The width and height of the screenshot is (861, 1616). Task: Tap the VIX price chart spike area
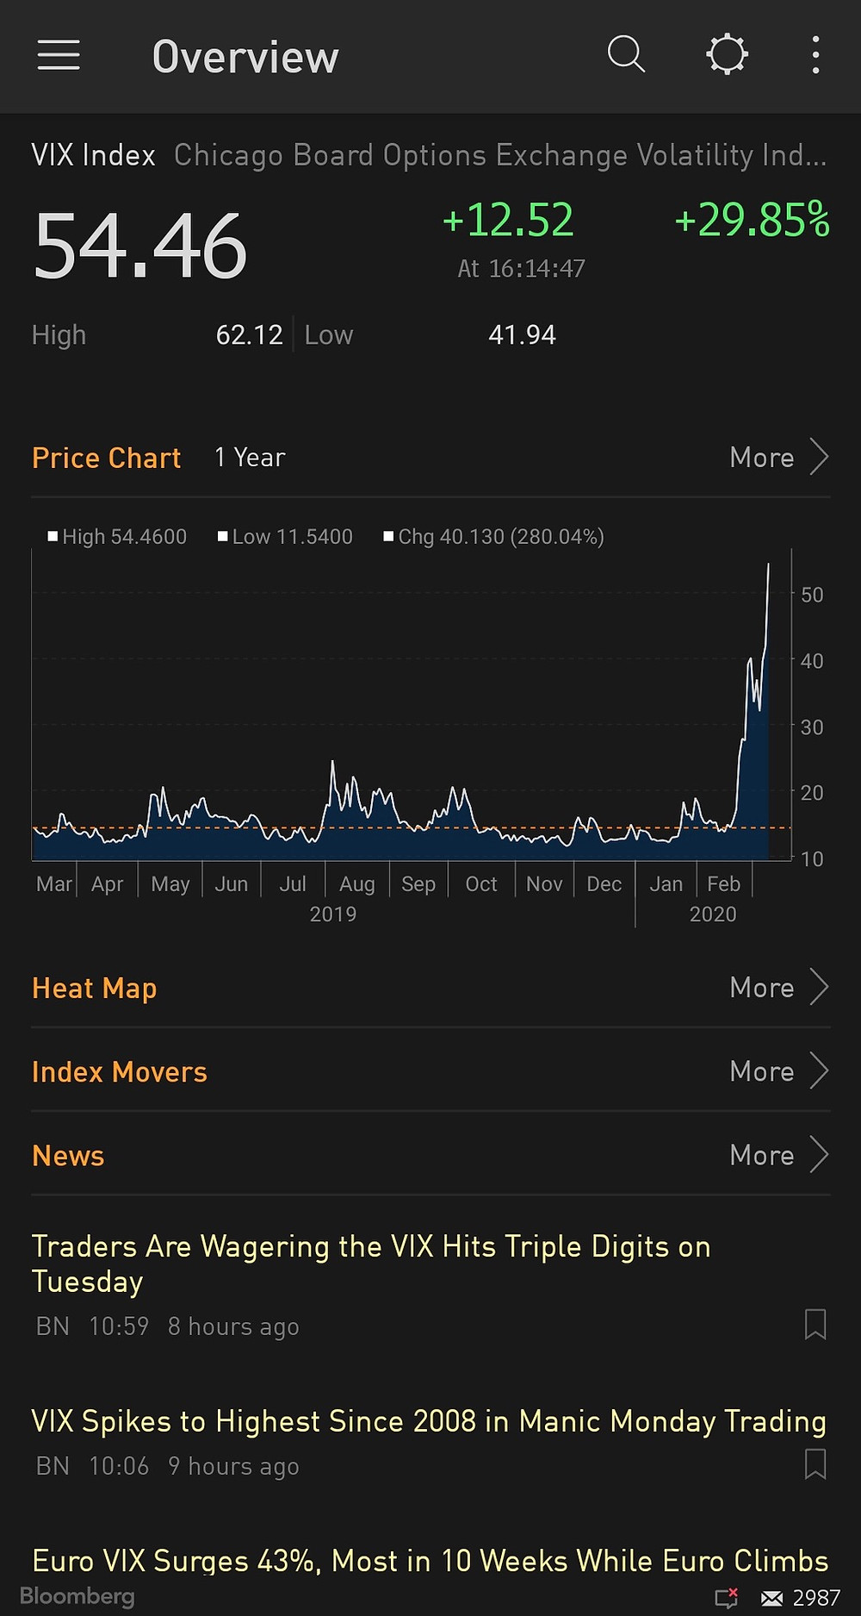point(753,711)
